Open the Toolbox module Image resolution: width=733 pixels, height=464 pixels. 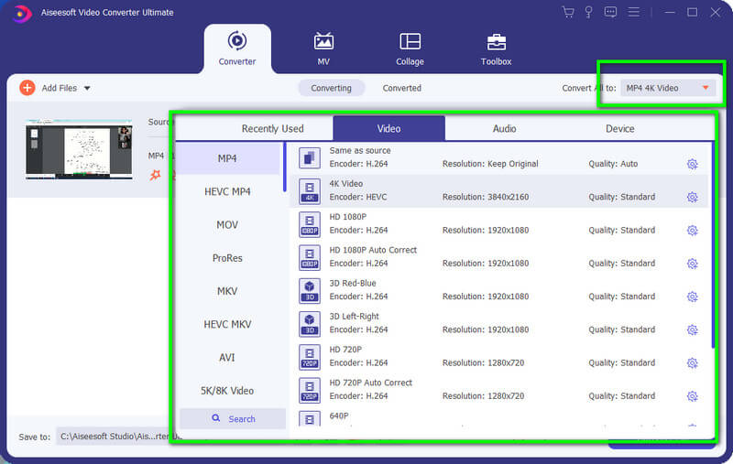click(x=496, y=49)
